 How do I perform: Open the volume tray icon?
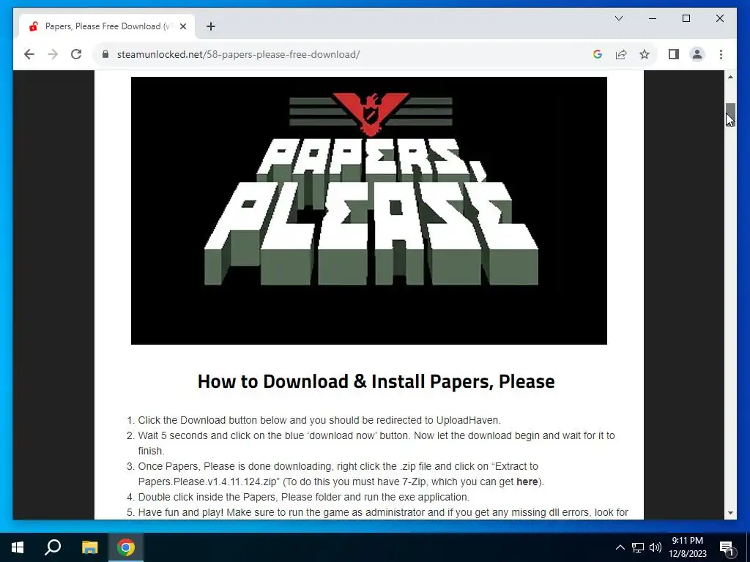click(x=656, y=547)
